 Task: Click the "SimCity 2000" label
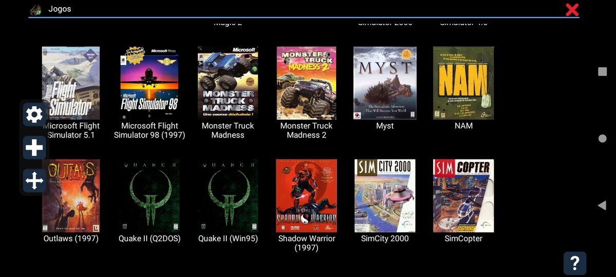click(x=385, y=239)
